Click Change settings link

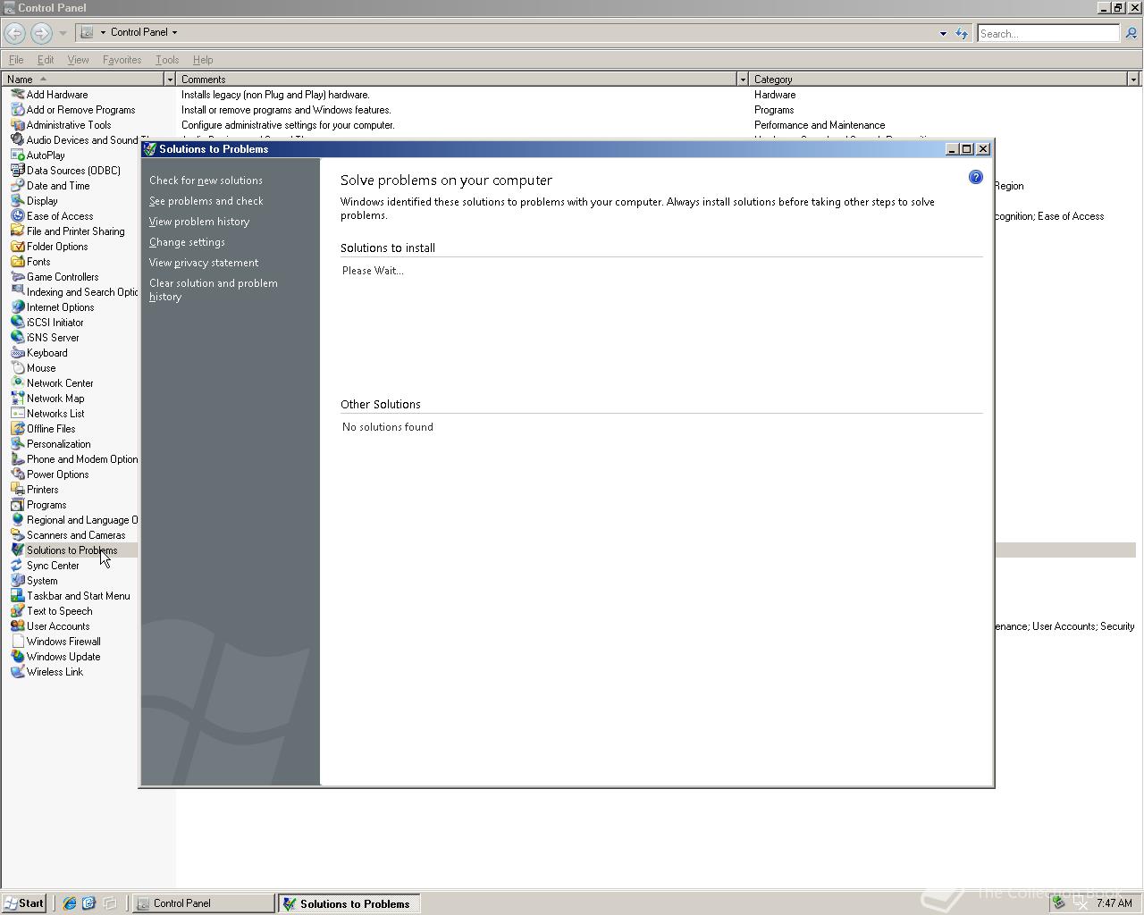point(187,242)
